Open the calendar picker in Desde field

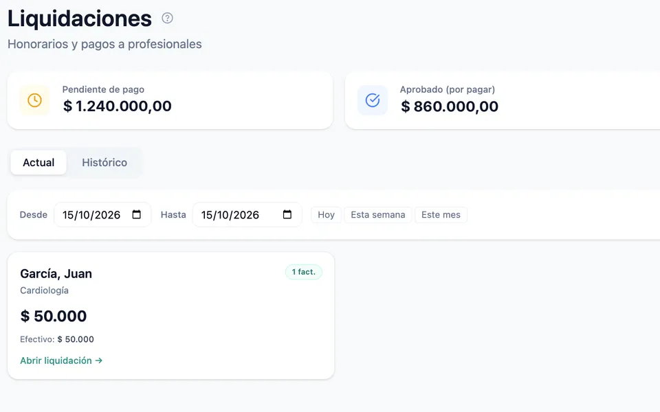(136, 214)
